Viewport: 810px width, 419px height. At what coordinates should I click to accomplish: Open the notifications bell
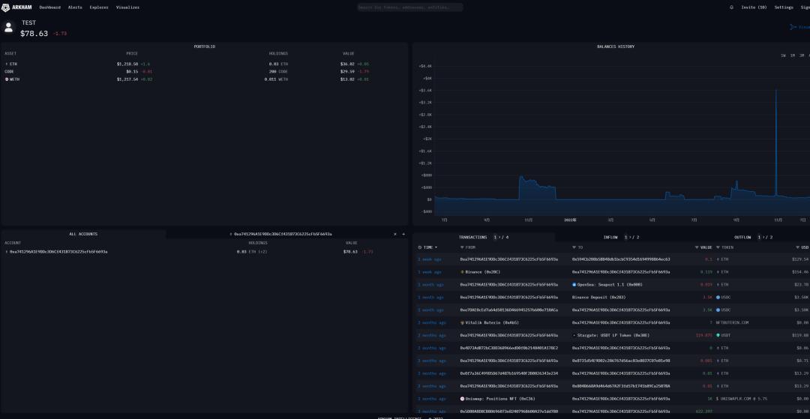[x=731, y=7]
